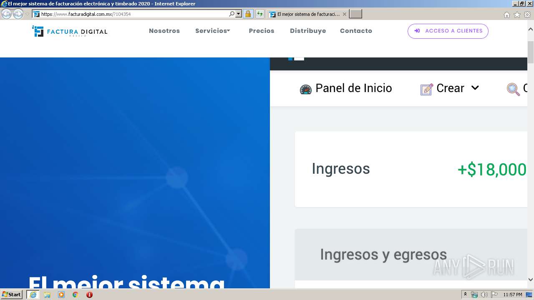Open the browser Home icon
This screenshot has width=534, height=300.
point(506,15)
